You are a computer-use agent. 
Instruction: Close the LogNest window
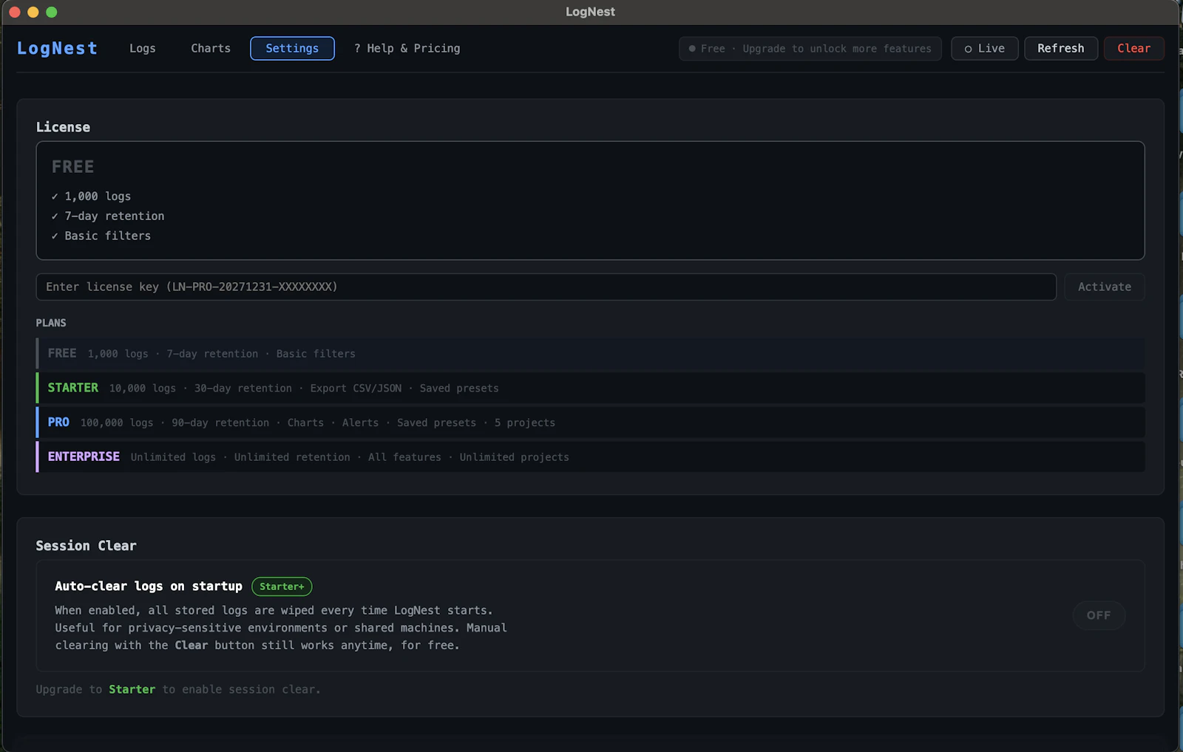[x=14, y=12]
